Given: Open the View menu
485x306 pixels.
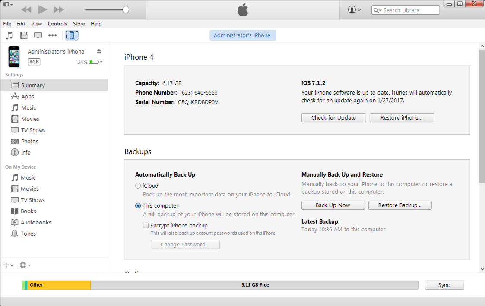Looking at the screenshot, I should tap(36, 24).
